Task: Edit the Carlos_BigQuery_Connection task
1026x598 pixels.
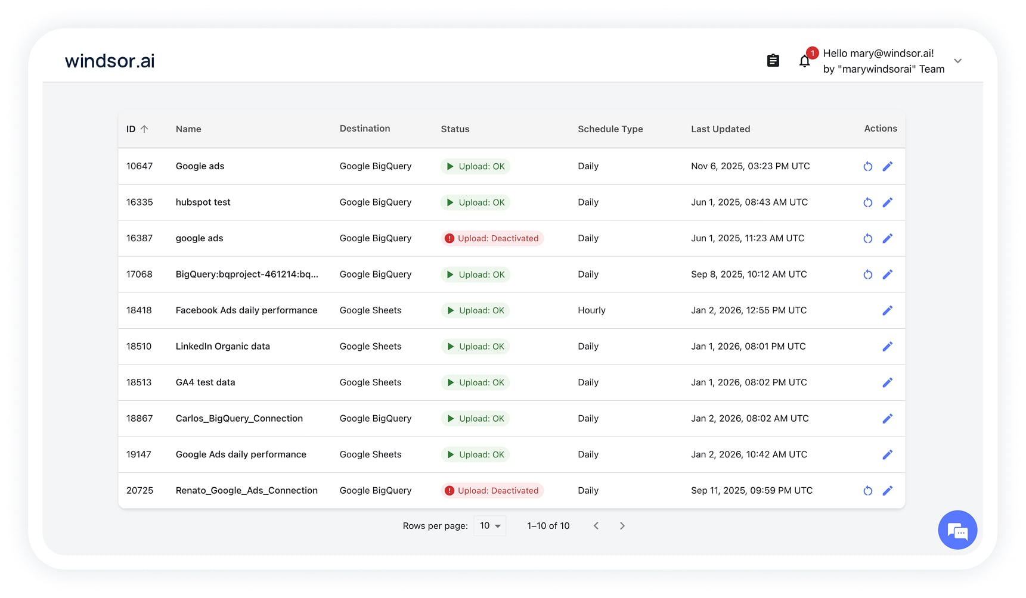Action: click(887, 419)
